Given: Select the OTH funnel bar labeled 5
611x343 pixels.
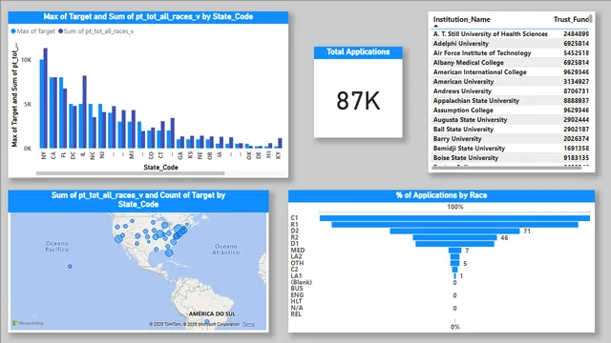Looking at the screenshot, I should click(x=454, y=263).
